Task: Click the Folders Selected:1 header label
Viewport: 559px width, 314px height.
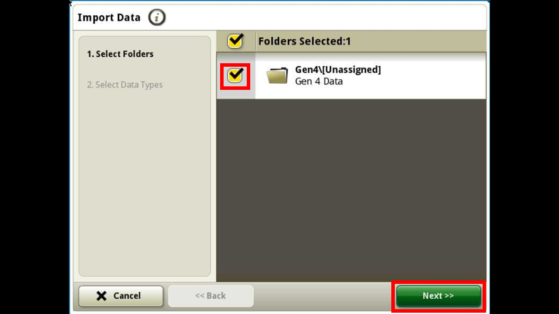Action: click(304, 41)
